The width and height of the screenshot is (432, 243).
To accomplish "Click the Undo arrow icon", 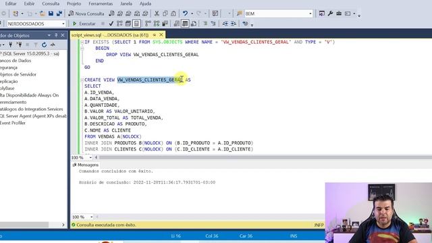I will 185,13.
